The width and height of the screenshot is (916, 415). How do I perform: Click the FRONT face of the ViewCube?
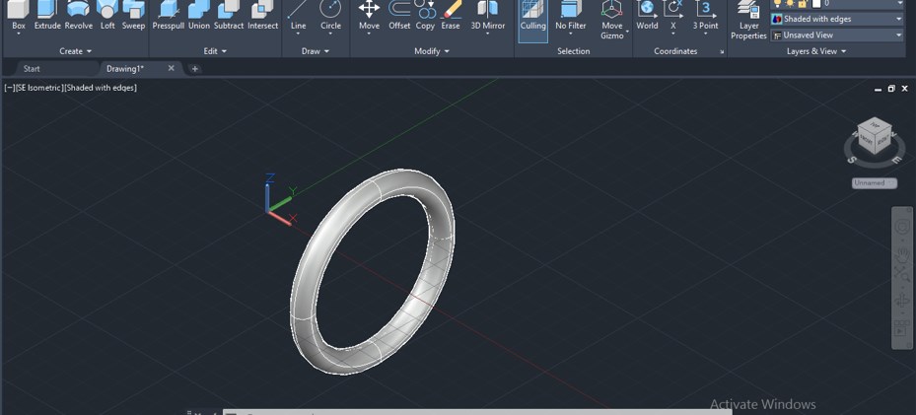click(x=867, y=141)
